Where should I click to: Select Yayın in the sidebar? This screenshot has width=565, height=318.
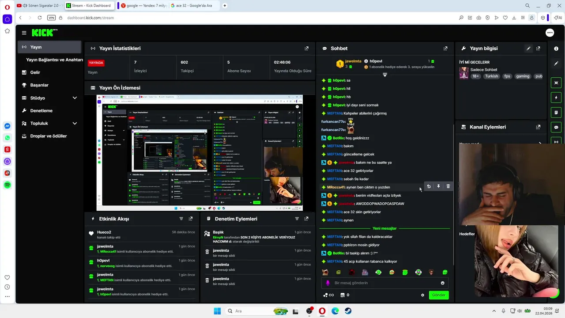point(49,47)
